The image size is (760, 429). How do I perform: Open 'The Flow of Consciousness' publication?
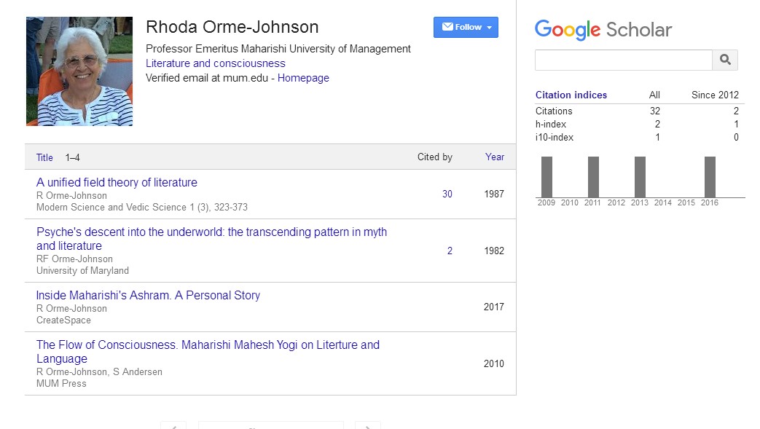208,352
